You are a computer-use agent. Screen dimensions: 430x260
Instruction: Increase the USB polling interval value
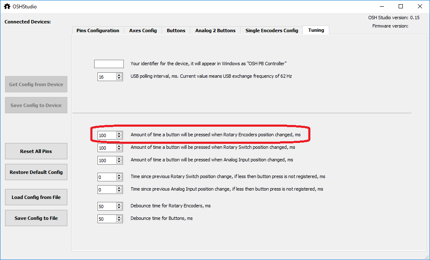click(x=119, y=75)
